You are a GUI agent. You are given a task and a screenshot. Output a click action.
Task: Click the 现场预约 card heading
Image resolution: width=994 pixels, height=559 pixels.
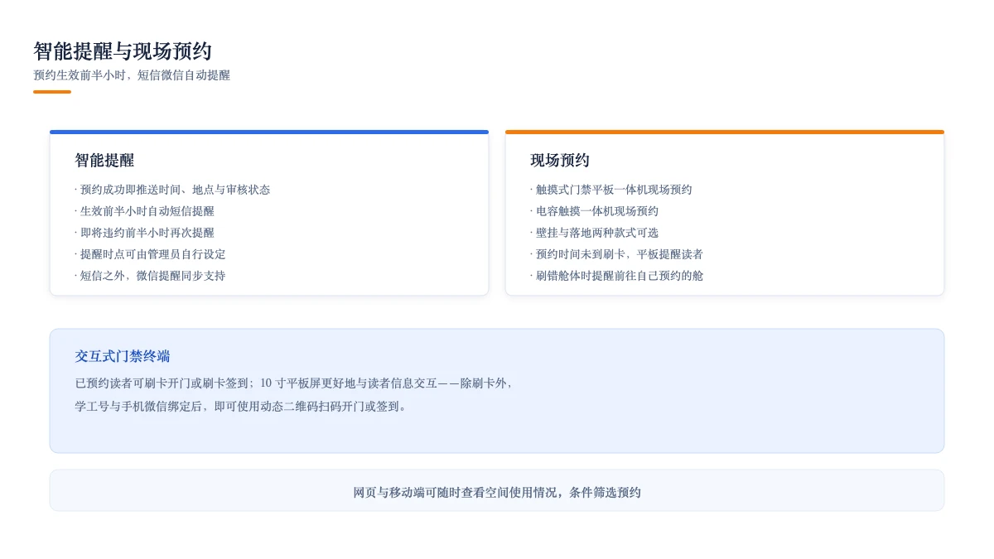click(560, 161)
